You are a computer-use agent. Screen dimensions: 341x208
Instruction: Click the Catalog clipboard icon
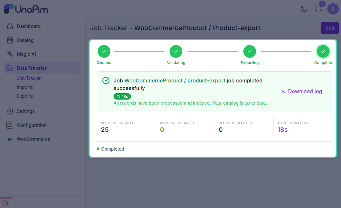coord(10,40)
